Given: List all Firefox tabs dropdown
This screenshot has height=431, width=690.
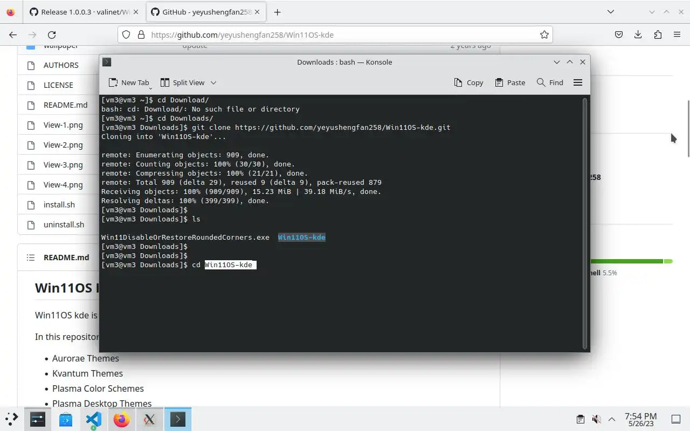Looking at the screenshot, I should (610, 12).
